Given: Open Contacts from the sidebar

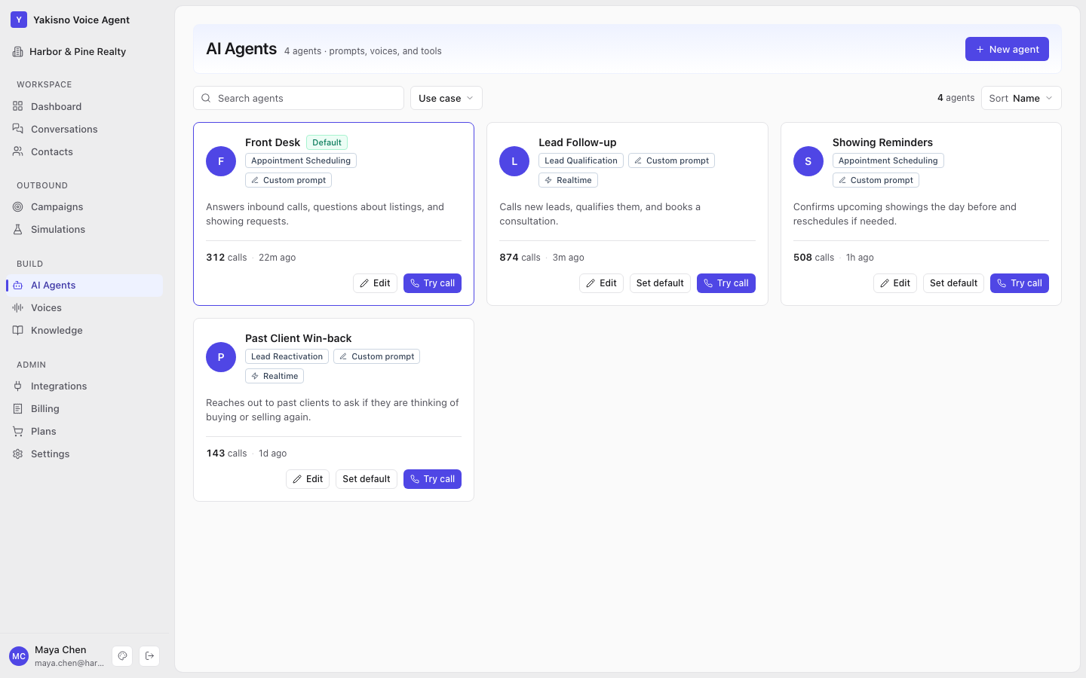Looking at the screenshot, I should [x=84, y=151].
